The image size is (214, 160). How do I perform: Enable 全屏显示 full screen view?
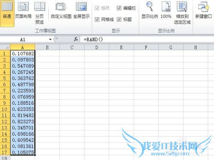81,10
